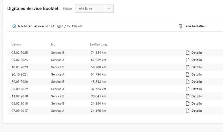Click the Teile bestellen parts icon
The height and width of the screenshot is (132, 223).
click(180, 26)
